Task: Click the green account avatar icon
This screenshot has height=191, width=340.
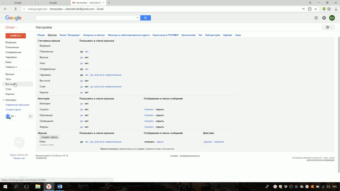Action: coord(332,18)
